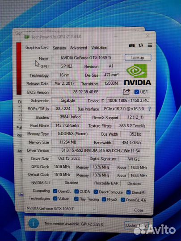The height and width of the screenshot is (241, 181).
Task: Toggle the UEFI checkbox
Action: [x=137, y=92]
